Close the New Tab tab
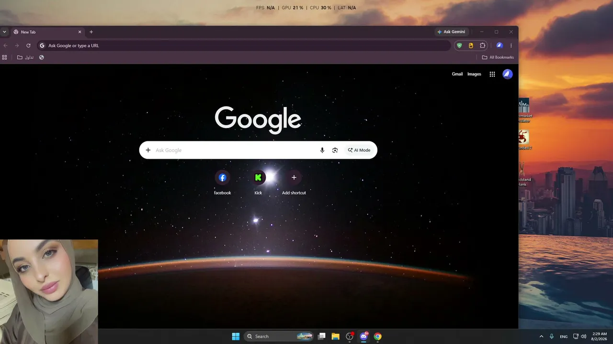The width and height of the screenshot is (613, 344). point(80,32)
